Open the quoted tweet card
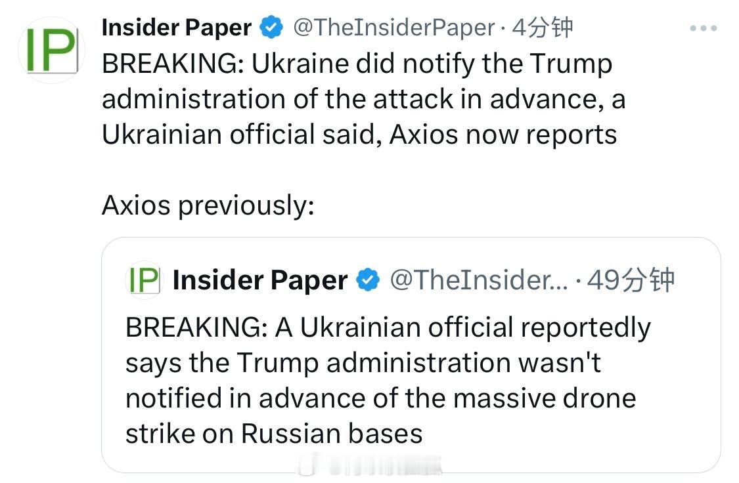Screen dimensions: 739x483 tap(411, 355)
